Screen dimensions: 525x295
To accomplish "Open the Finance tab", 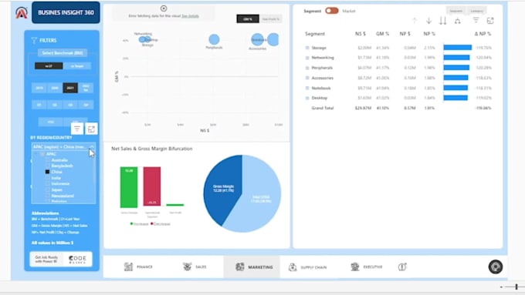I will (139, 267).
